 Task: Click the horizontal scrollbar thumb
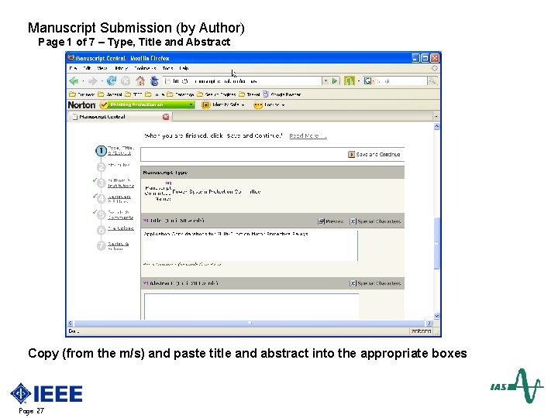coord(250,323)
